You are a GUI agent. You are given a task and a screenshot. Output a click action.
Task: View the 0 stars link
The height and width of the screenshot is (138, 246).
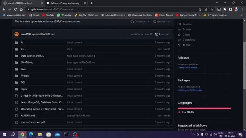pyautogui.click(x=184, y=34)
